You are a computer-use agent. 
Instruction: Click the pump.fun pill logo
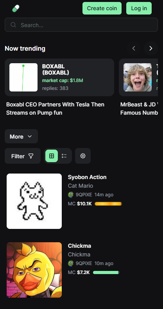(16, 9)
